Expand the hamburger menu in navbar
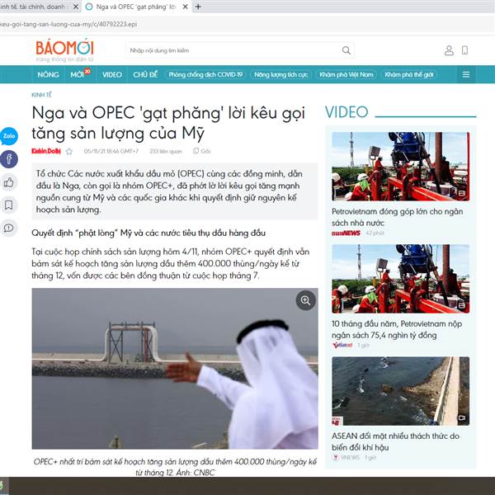This screenshot has height=495, width=495. pos(466,74)
